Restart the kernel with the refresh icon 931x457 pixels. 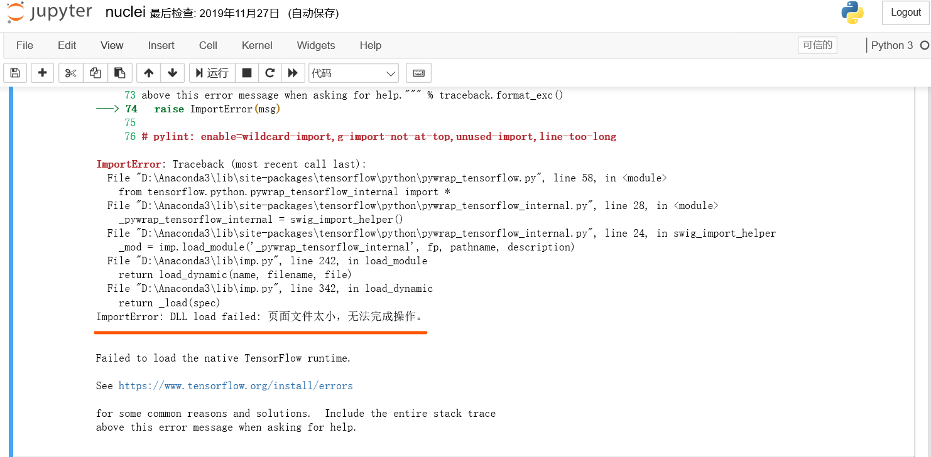click(x=269, y=73)
